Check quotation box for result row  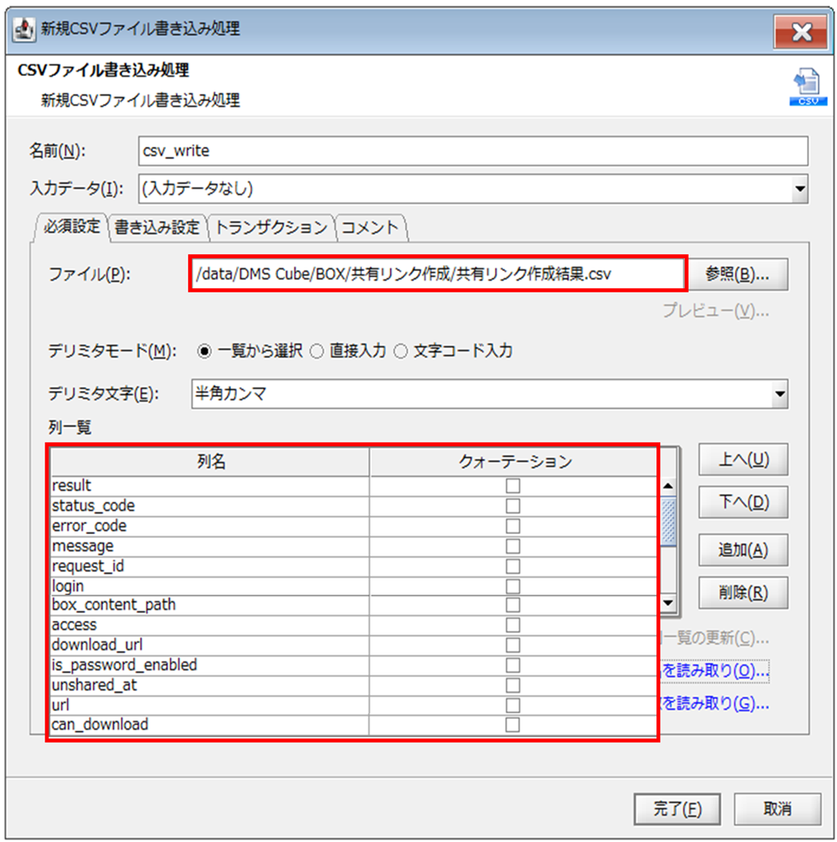click(x=513, y=486)
